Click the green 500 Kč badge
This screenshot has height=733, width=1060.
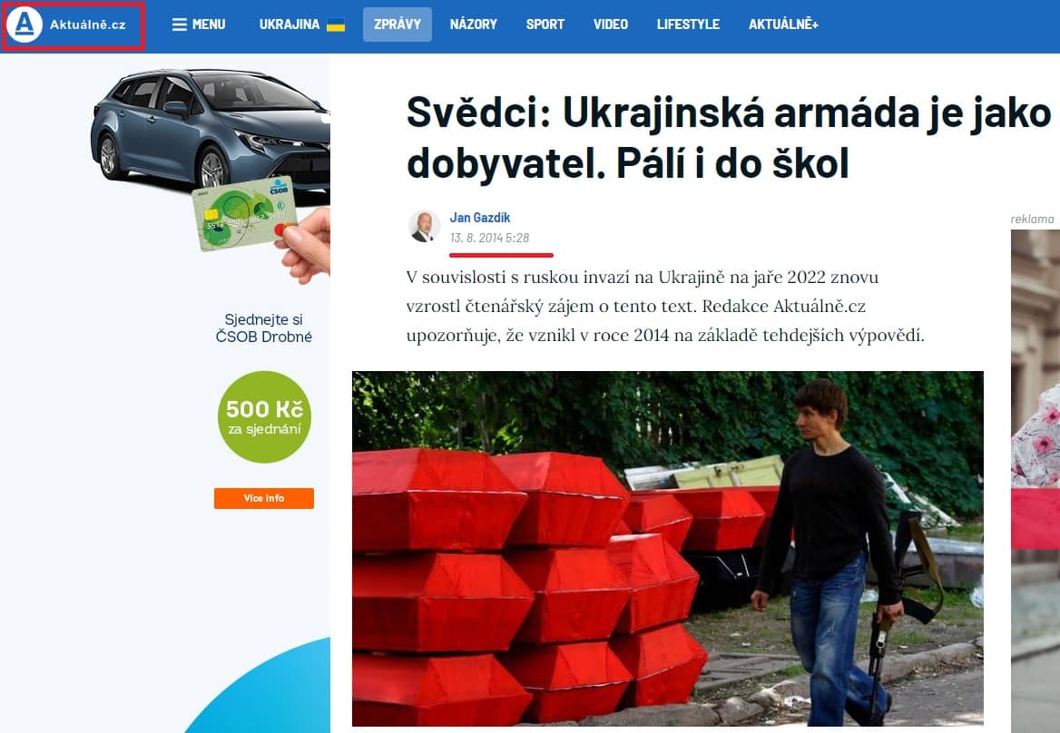tap(264, 416)
